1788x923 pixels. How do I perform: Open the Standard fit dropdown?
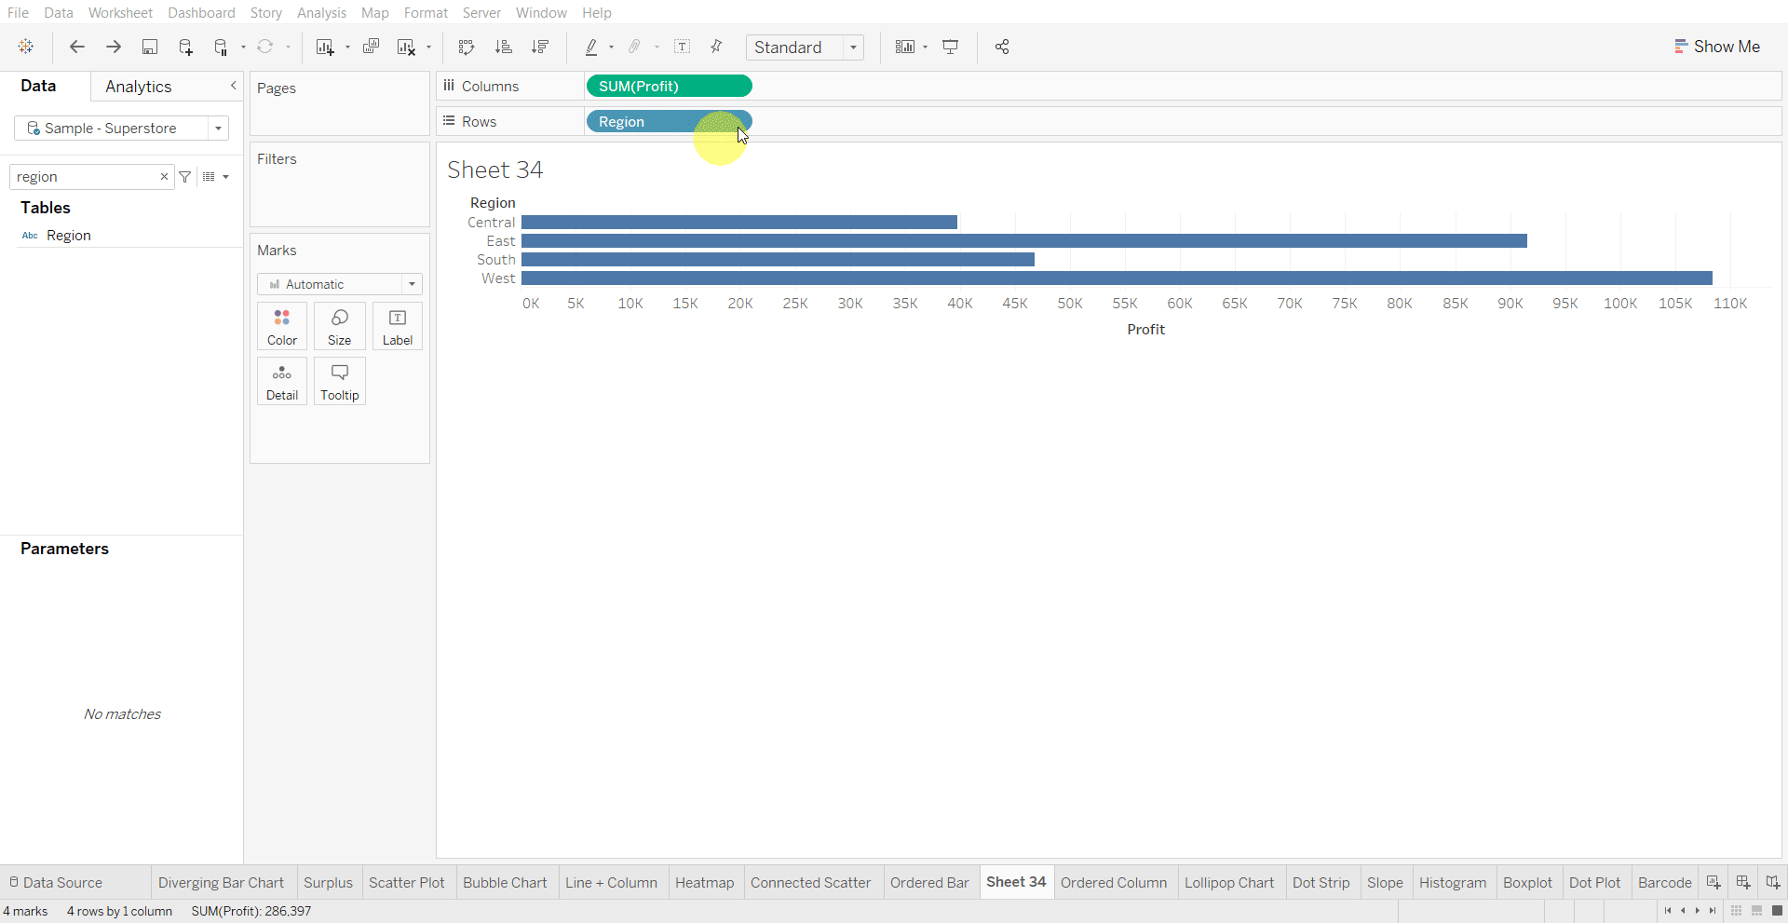pyautogui.click(x=854, y=48)
